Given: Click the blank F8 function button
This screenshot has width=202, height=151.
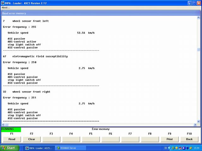Looking at the screenshot, I should click(150, 139).
